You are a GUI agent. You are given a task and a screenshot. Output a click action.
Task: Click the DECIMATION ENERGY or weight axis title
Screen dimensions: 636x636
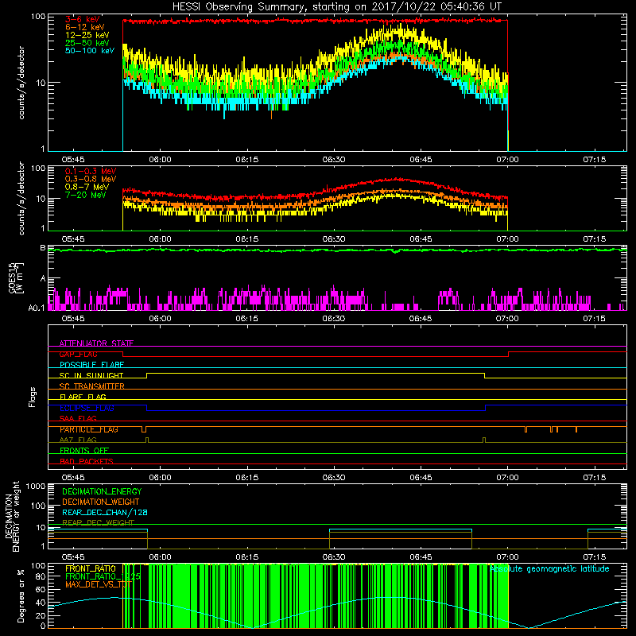coord(12,516)
